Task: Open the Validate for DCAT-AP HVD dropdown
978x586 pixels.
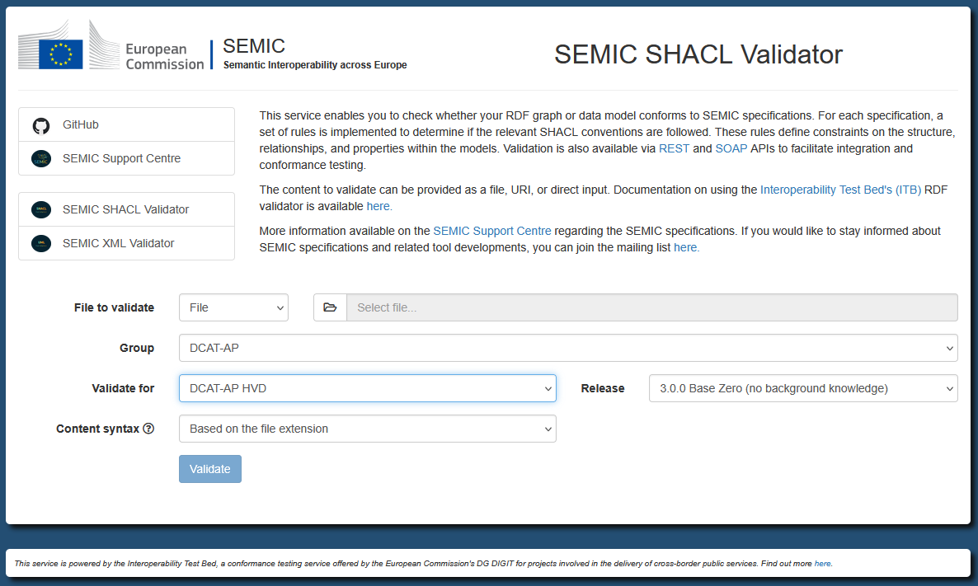Action: 368,388
